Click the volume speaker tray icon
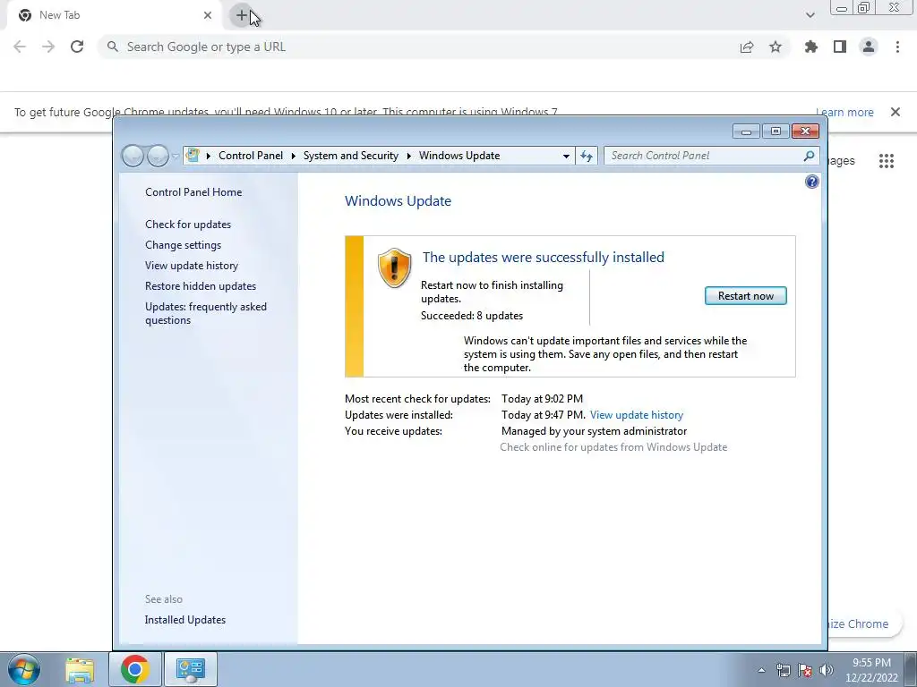The height and width of the screenshot is (687, 917). point(826,670)
